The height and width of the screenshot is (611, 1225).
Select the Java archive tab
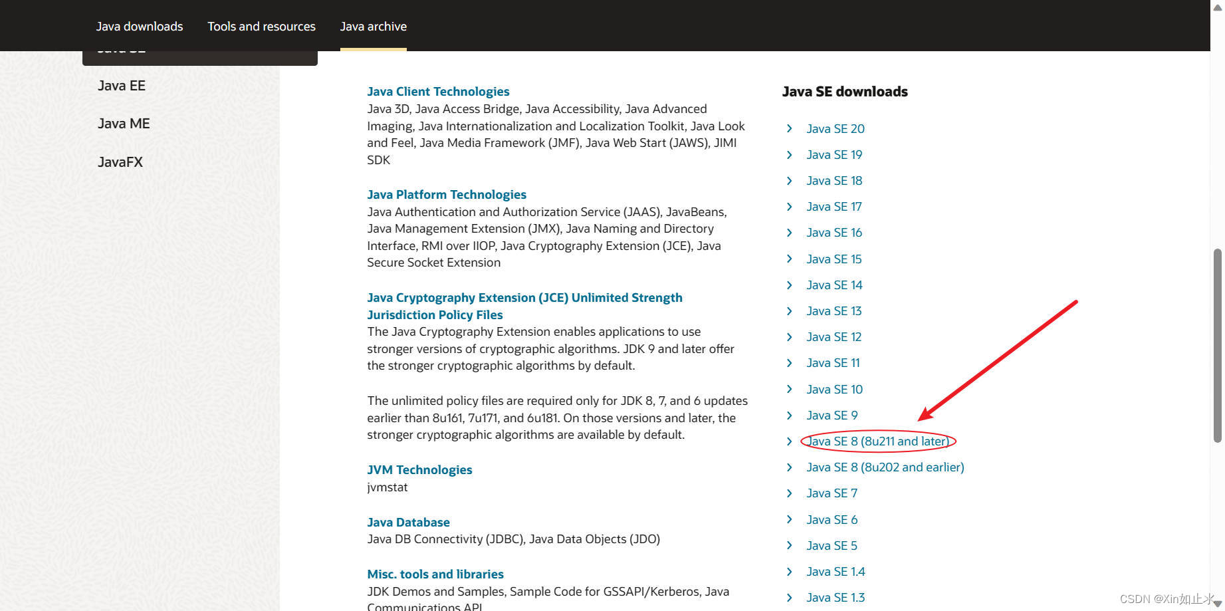point(374,27)
